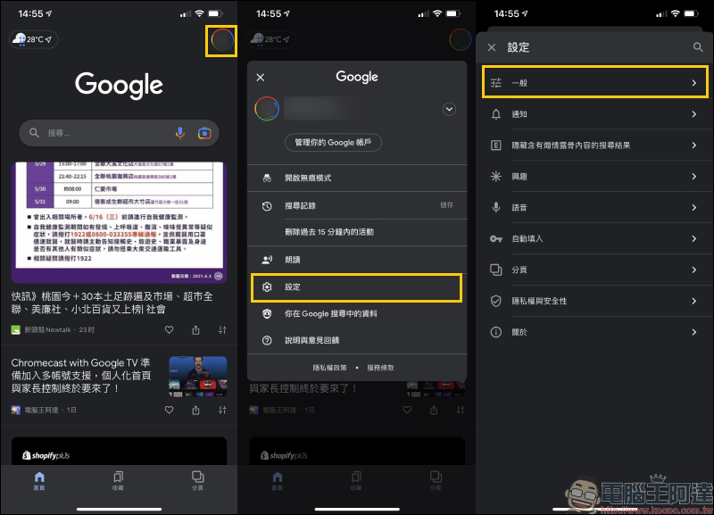The height and width of the screenshot is (515, 714).
Task: Like the Chromecast article heart icon
Action: point(169,410)
